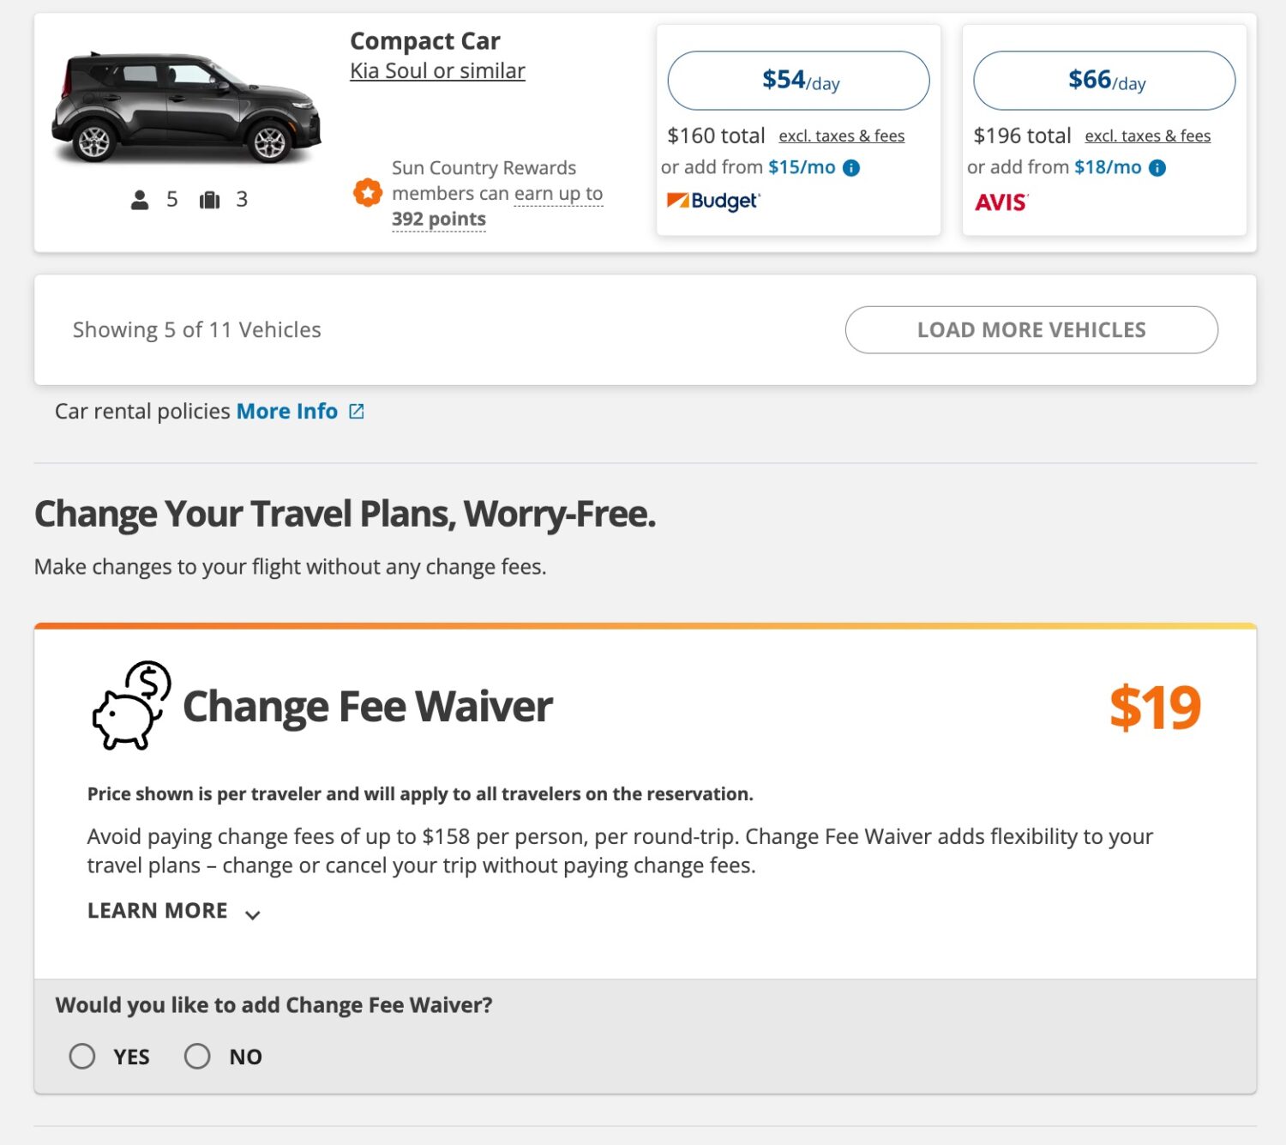The width and height of the screenshot is (1286, 1145).
Task: Select the $66/day Avis rate
Action: 1103,80
